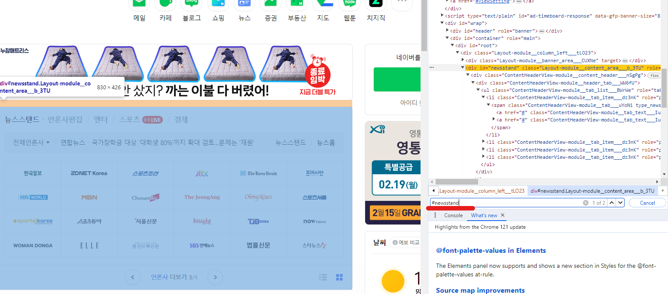
Task: Select the 경제 content tab
Action: tap(181, 120)
